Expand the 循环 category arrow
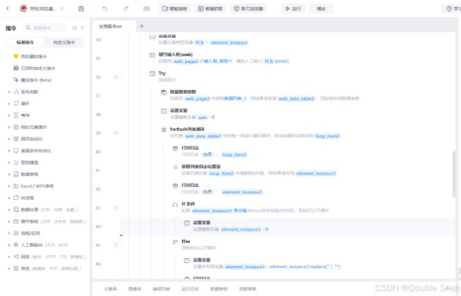The width and height of the screenshot is (461, 296). (x=8, y=104)
